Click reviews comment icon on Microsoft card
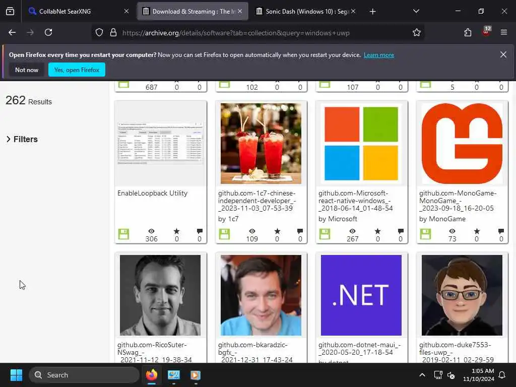 [x=401, y=231]
